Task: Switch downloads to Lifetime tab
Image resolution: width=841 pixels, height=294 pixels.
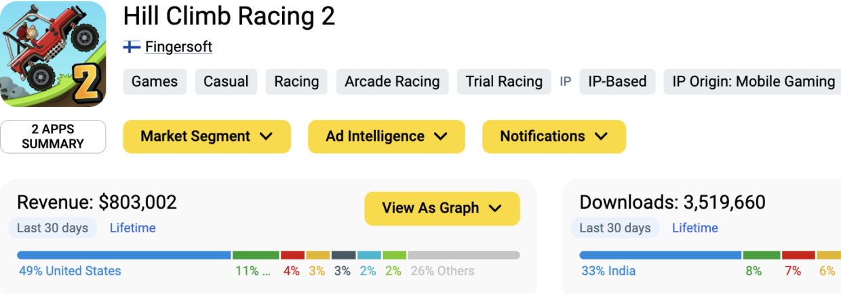Action: [695, 228]
